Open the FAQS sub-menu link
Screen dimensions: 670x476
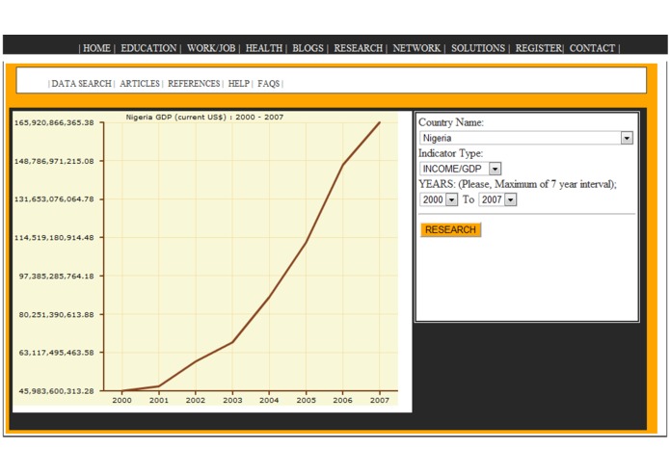click(x=268, y=84)
